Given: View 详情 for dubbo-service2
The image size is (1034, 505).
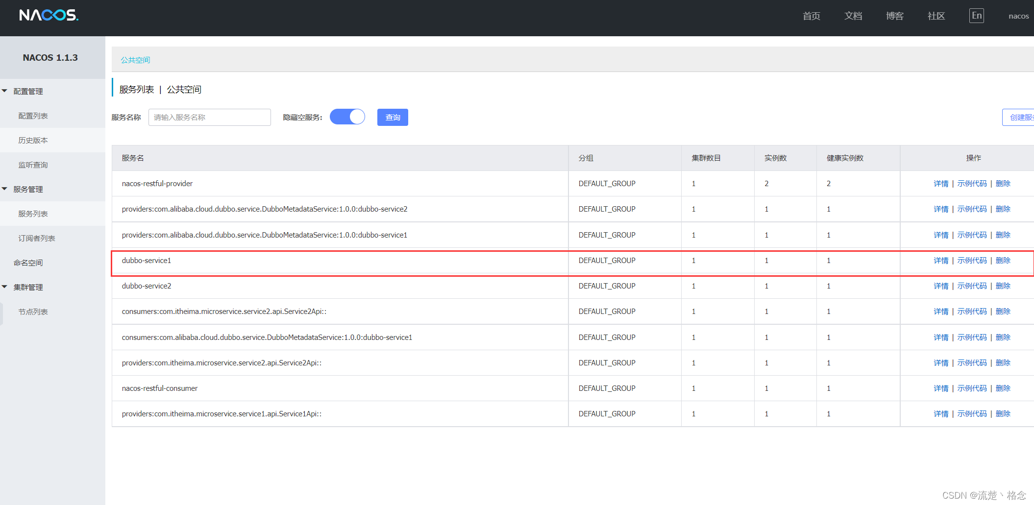Looking at the screenshot, I should 941,286.
